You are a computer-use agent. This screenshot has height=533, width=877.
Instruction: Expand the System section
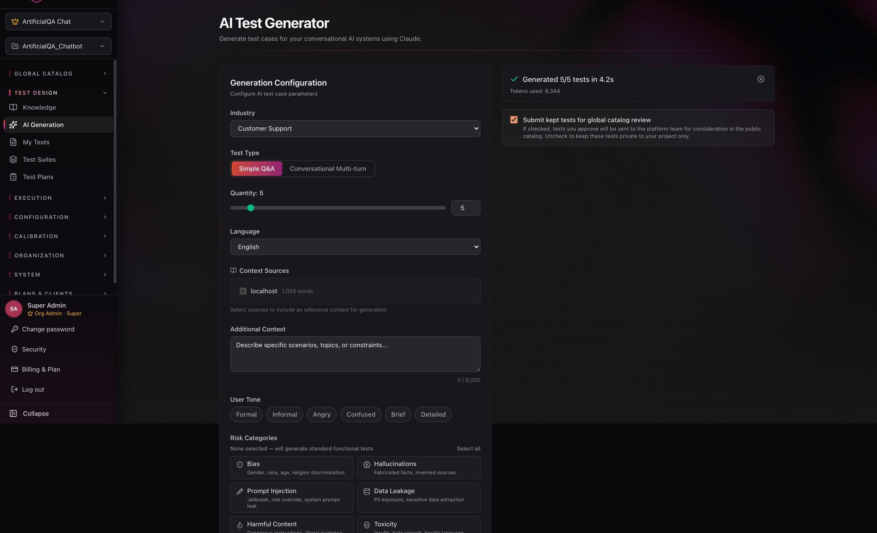coord(58,274)
